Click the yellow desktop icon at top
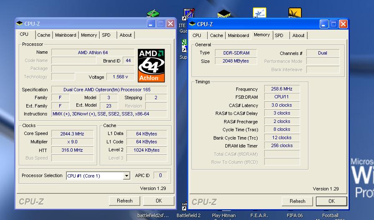The width and height of the screenshot is (374, 220). [295, 12]
